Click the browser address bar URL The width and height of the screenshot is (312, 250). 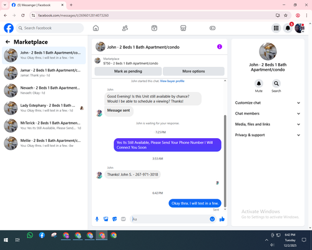[x=73, y=16]
